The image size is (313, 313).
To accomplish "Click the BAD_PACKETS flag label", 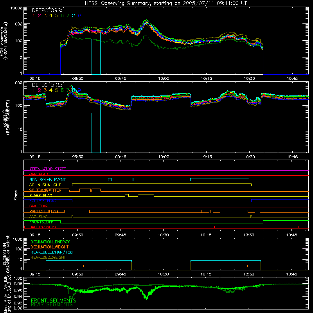I will [43, 227].
